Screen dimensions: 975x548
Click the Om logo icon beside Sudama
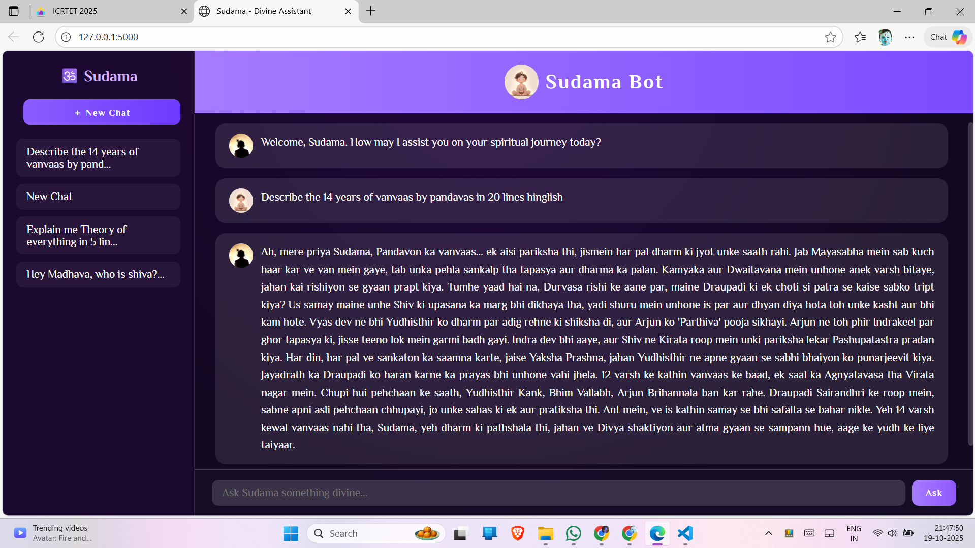click(x=70, y=76)
